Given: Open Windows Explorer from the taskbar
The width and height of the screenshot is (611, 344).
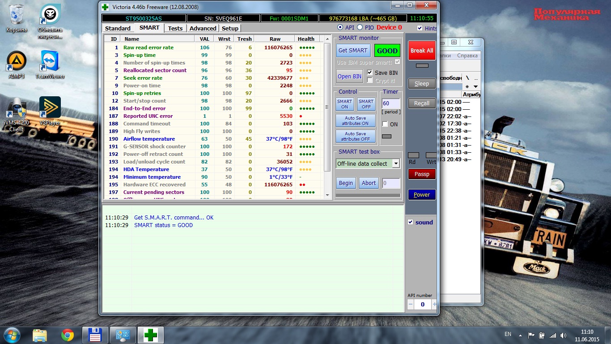Looking at the screenshot, I should (40, 335).
